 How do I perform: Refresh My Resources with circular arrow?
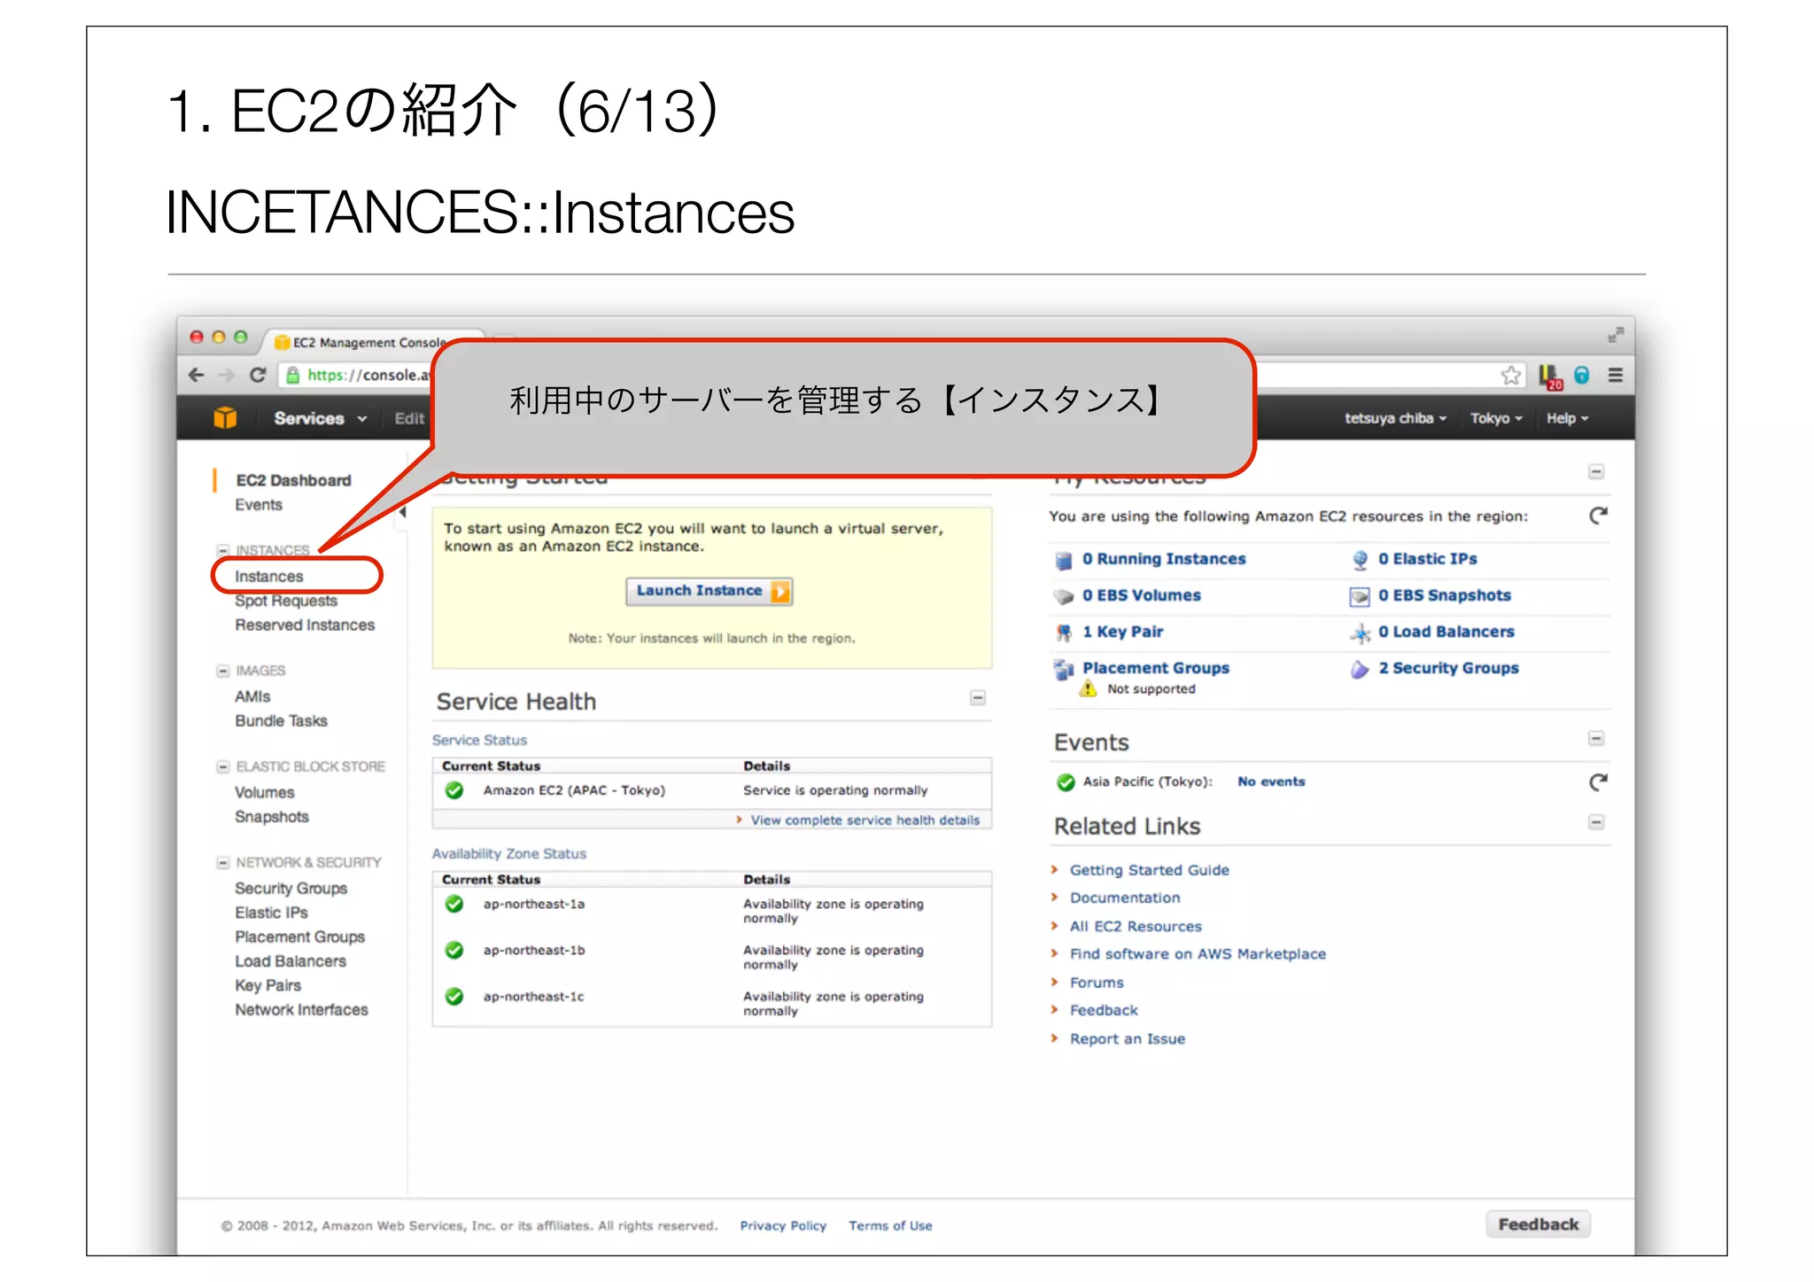[x=1598, y=515]
